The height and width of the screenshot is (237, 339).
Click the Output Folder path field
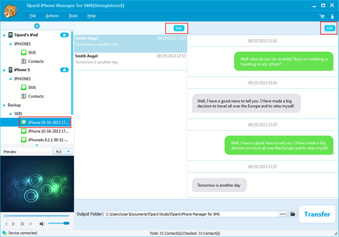191,214
